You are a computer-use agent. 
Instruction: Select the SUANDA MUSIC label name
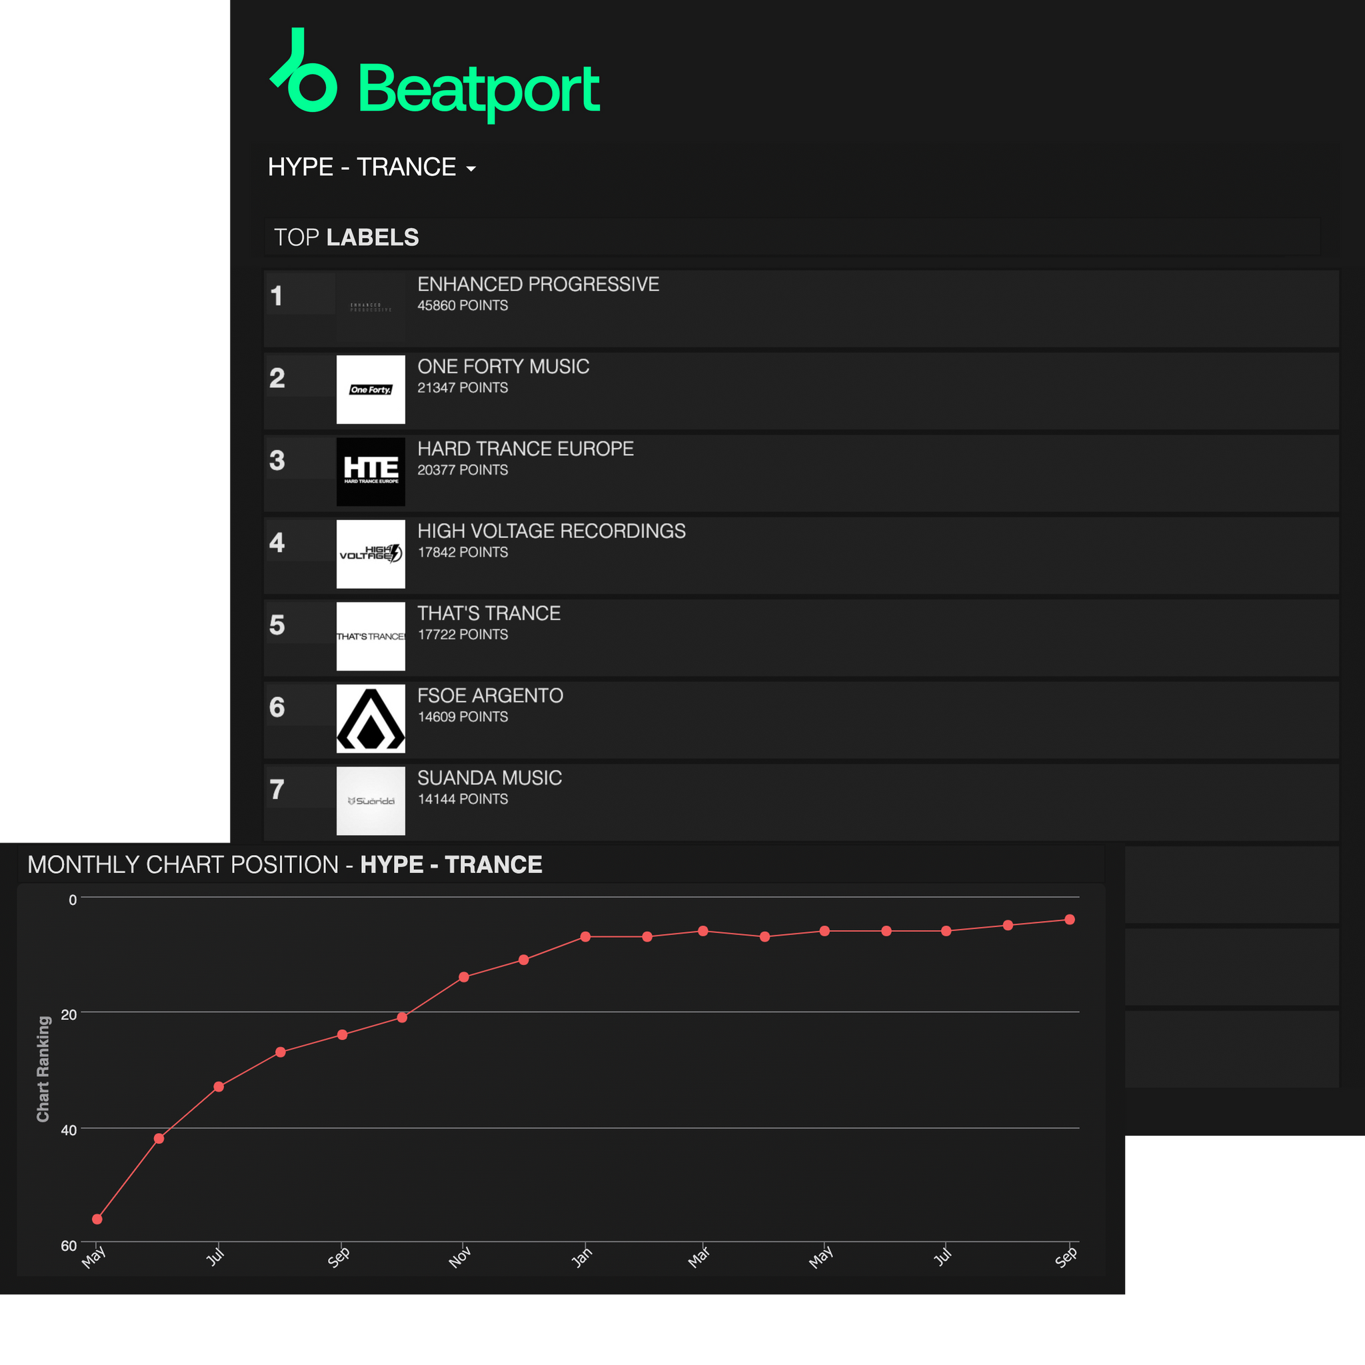pyautogui.click(x=490, y=778)
